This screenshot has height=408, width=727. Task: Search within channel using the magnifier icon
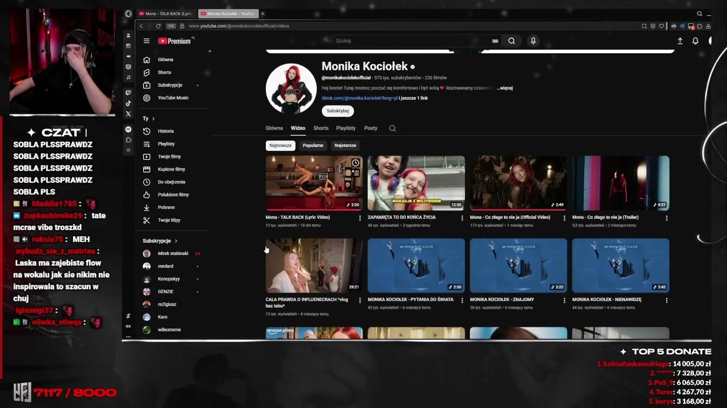click(x=392, y=128)
